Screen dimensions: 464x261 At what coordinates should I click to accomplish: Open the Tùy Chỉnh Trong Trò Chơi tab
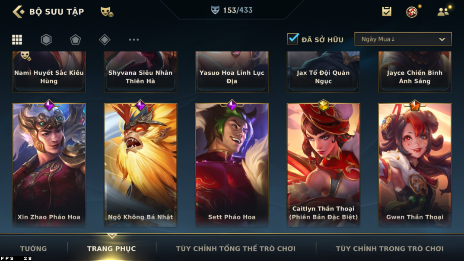coord(390,248)
